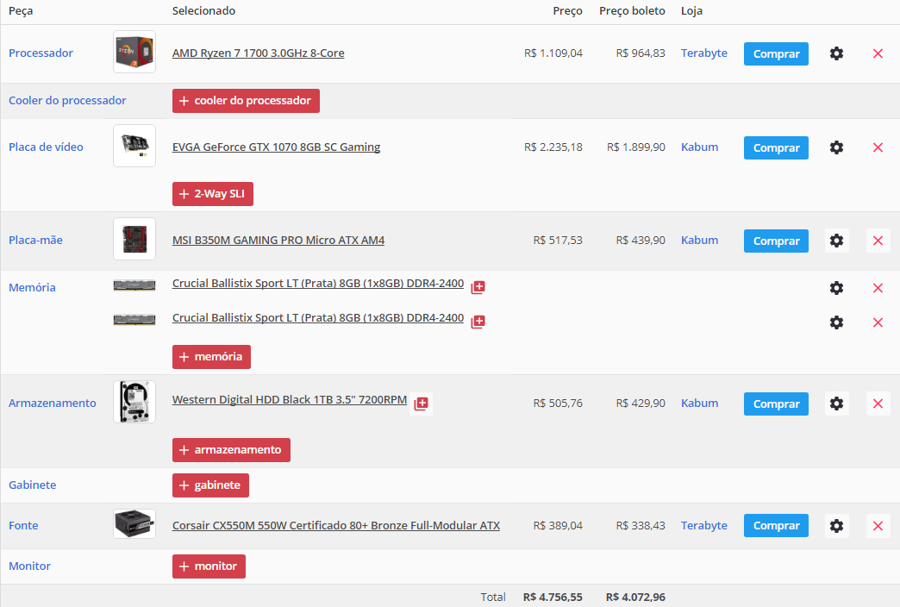Open Terabyte store link for the Corsair PSU
The image size is (900, 607).
pyautogui.click(x=704, y=525)
